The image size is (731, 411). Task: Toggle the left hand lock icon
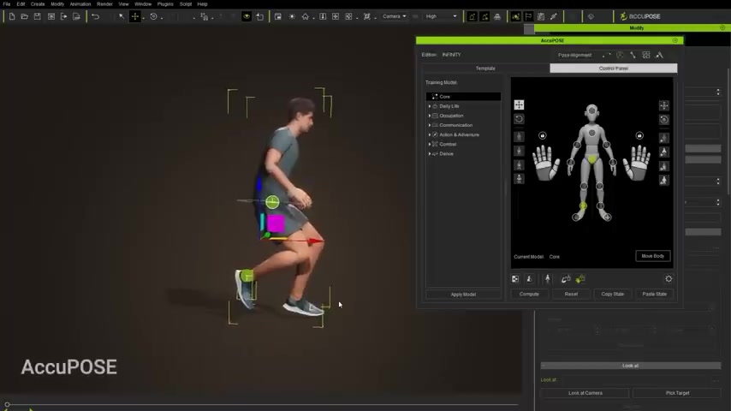(542, 136)
